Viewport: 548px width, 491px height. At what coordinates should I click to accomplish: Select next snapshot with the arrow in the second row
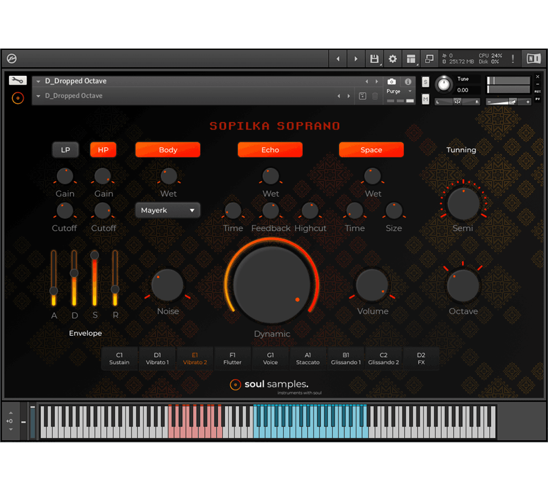tap(349, 96)
